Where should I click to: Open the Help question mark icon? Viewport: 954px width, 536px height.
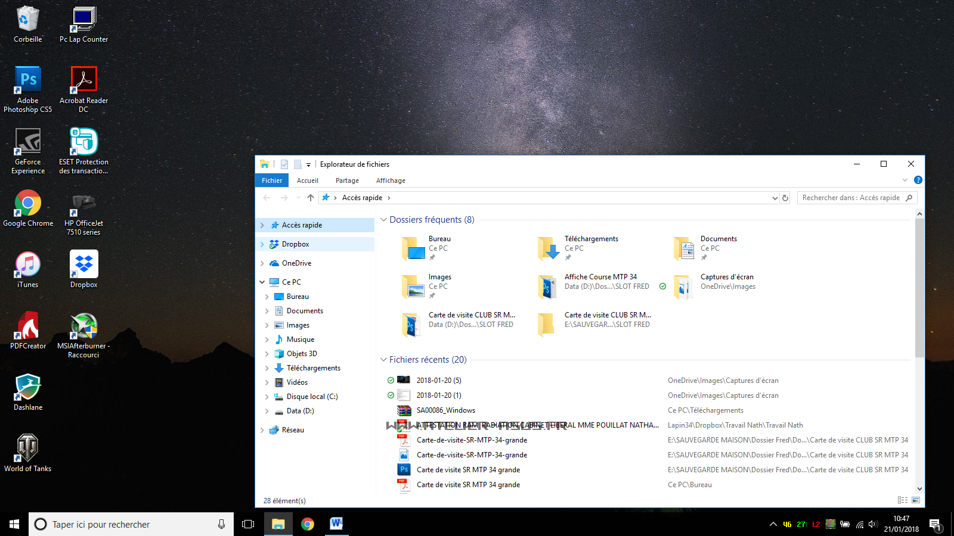918,180
